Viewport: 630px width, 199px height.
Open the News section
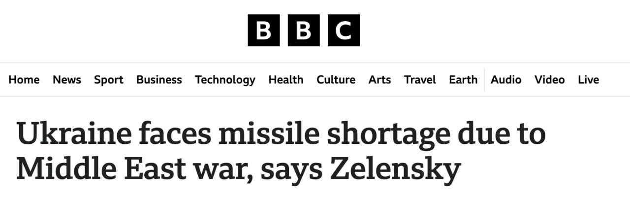tap(67, 80)
